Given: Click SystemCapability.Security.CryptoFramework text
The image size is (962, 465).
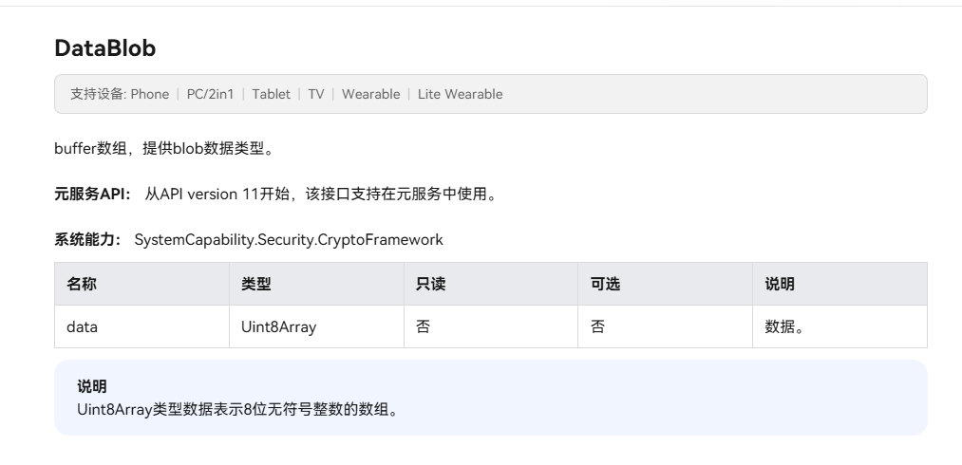Looking at the screenshot, I should [x=289, y=240].
